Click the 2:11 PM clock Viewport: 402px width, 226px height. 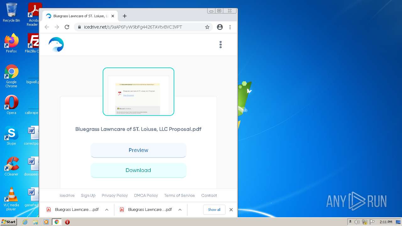pyautogui.click(x=386, y=222)
